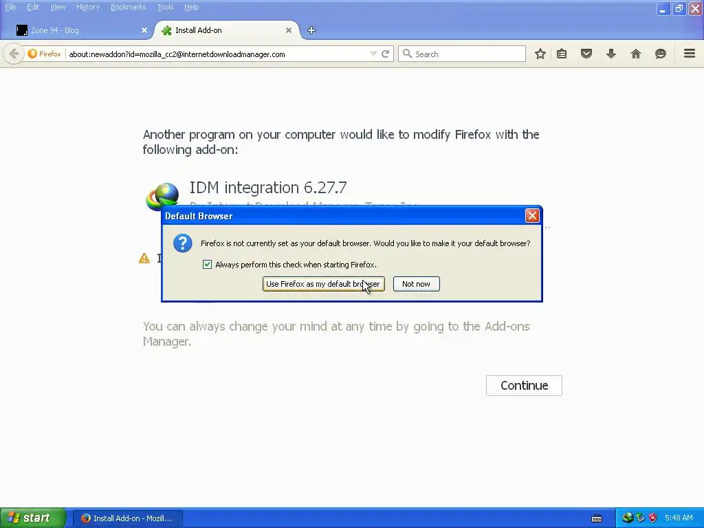The image size is (704, 528).
Task: Click the Continue button
Action: pos(524,386)
